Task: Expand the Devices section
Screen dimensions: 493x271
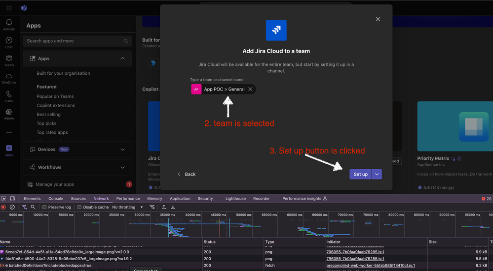Action: pos(77,150)
